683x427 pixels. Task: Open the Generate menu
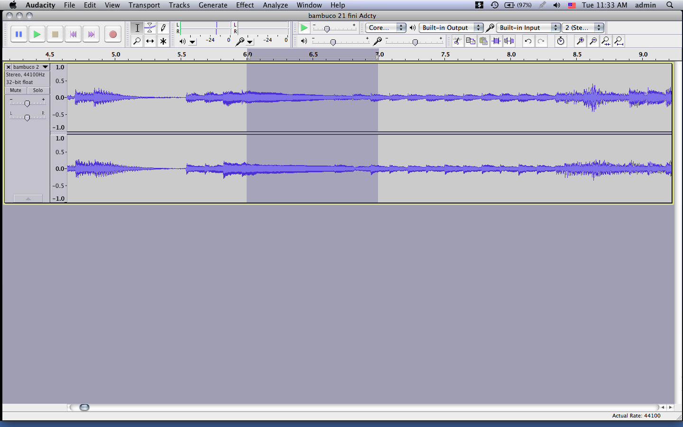(213, 5)
